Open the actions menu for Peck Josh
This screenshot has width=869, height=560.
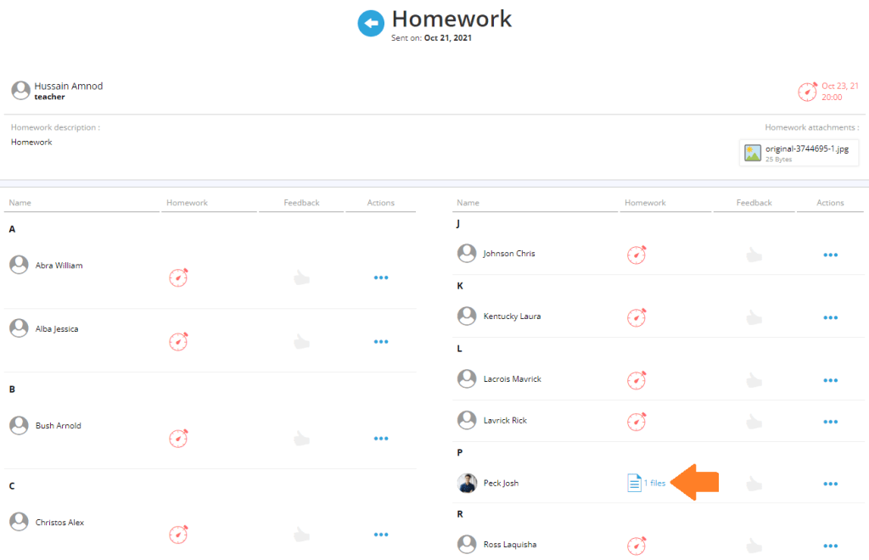tap(830, 484)
